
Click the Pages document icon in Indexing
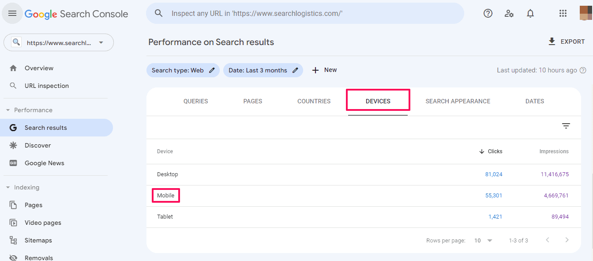13,205
